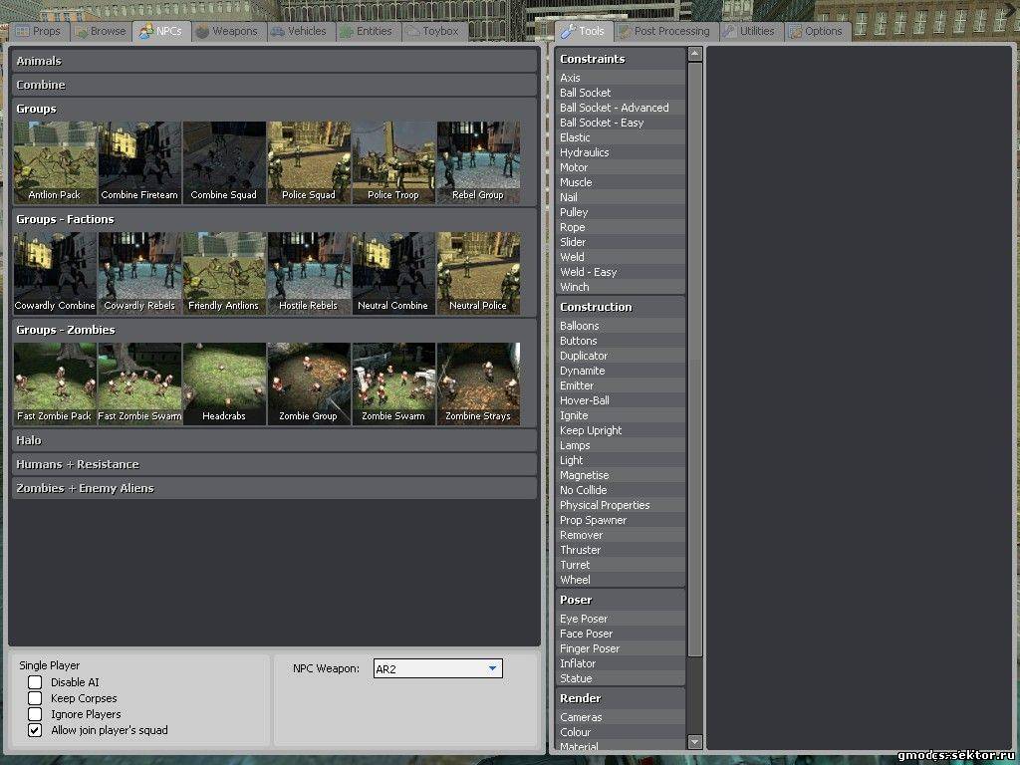Viewport: 1020px width, 765px height.
Task: Spawn the Police Troop group
Action: [393, 162]
